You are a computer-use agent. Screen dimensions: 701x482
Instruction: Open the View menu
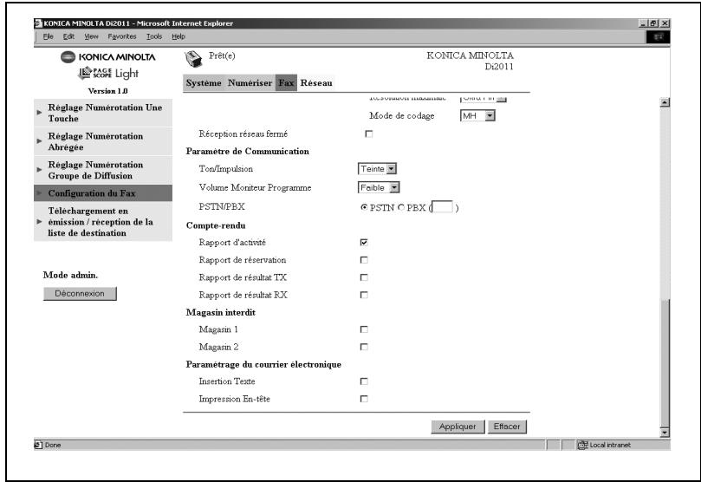point(91,36)
